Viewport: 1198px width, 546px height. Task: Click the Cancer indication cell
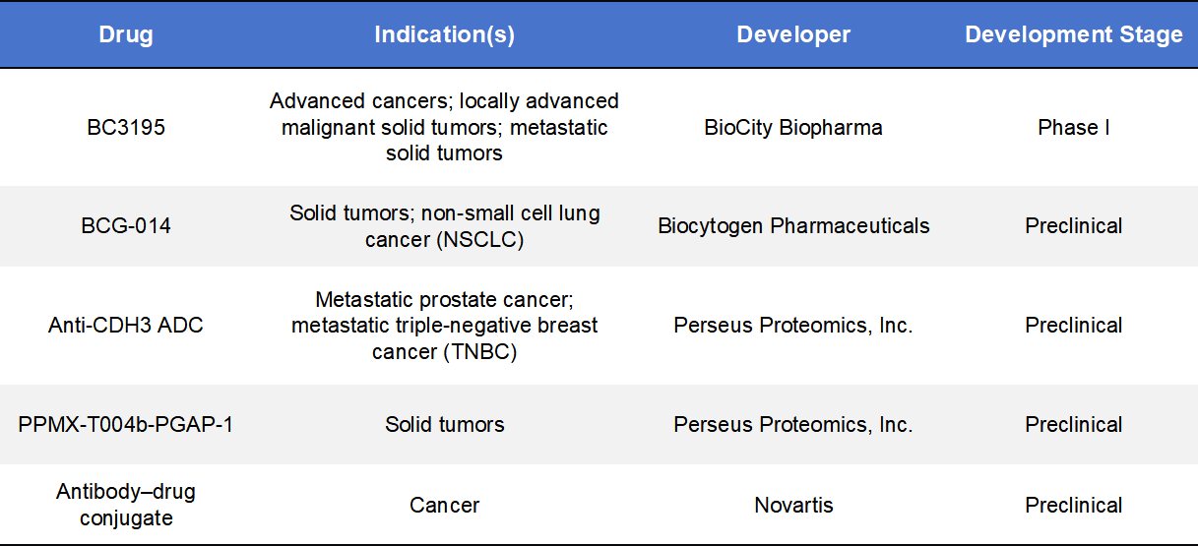pyautogui.click(x=444, y=506)
